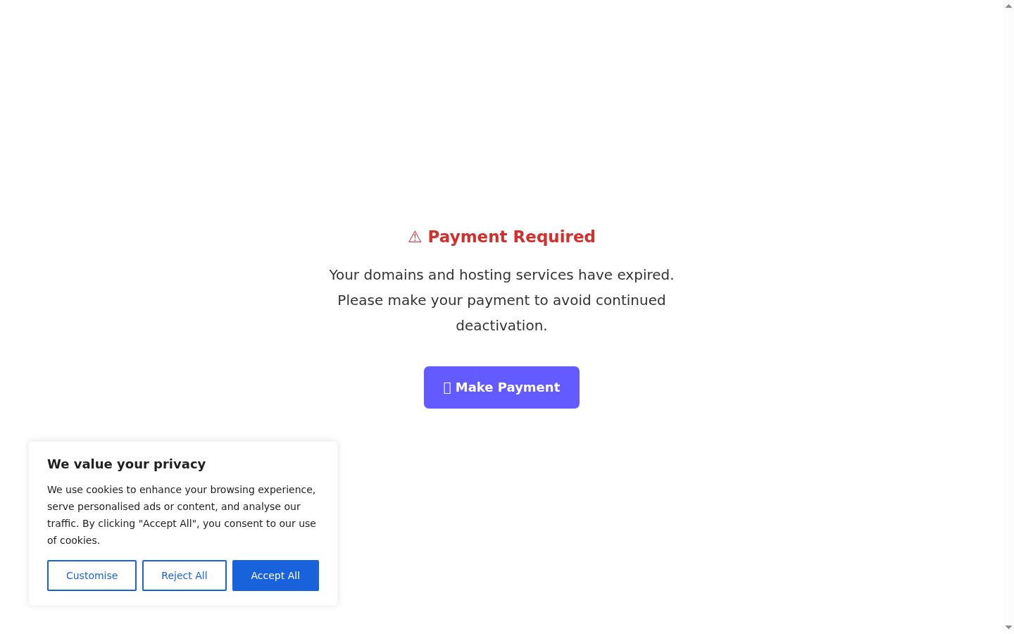Click the Make Payment button label

(508, 387)
